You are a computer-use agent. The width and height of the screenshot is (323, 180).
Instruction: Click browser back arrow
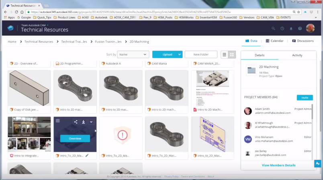coord(5,12)
